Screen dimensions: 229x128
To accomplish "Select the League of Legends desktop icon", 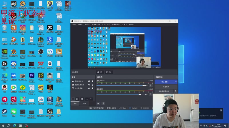I will click(41, 42).
